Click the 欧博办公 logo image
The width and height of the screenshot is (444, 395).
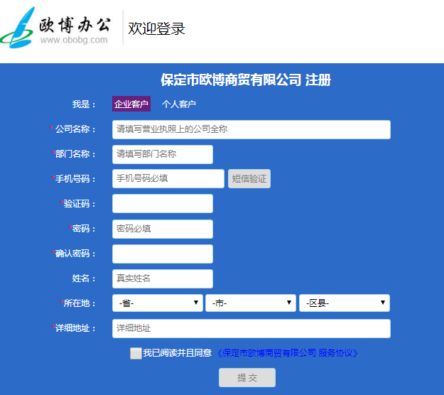pos(55,28)
